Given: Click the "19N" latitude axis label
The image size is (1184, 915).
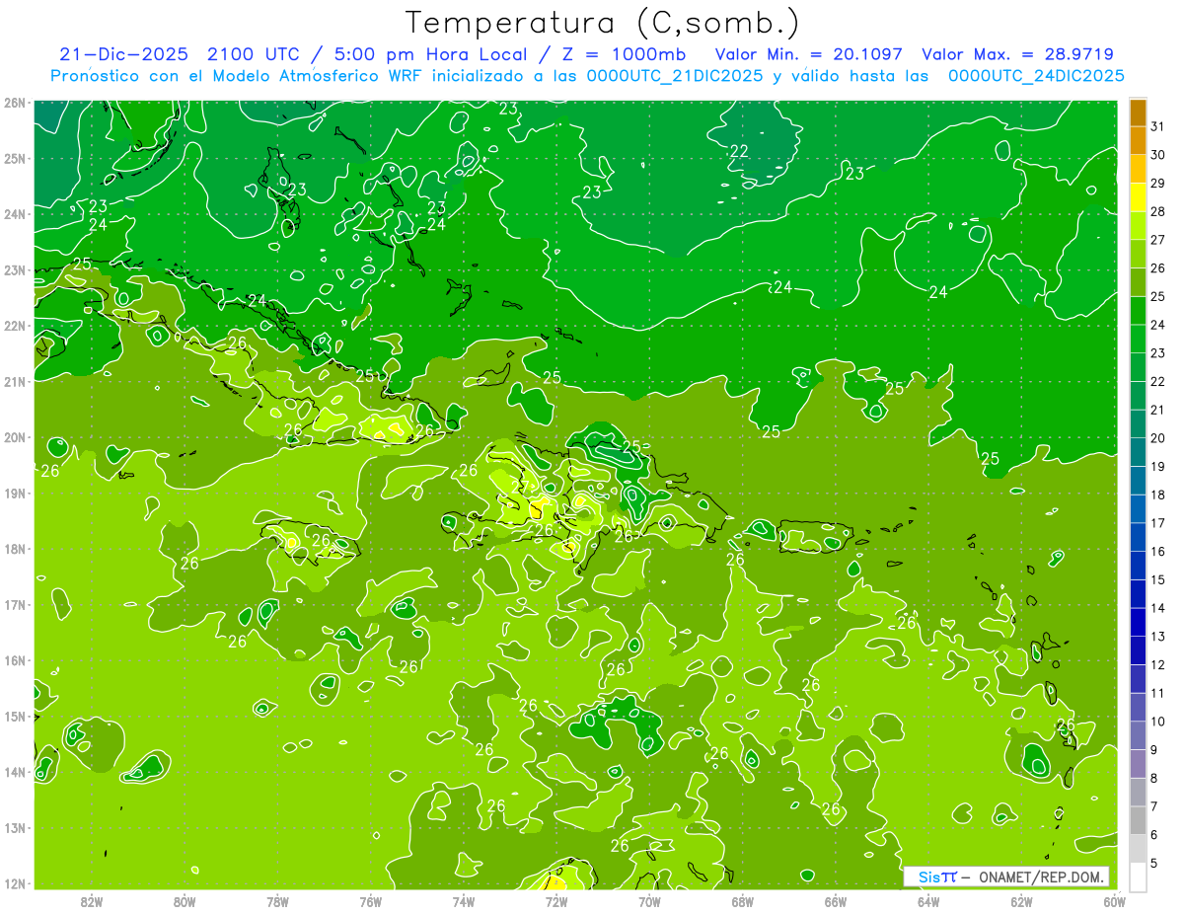Looking at the screenshot, I should coord(14,493).
